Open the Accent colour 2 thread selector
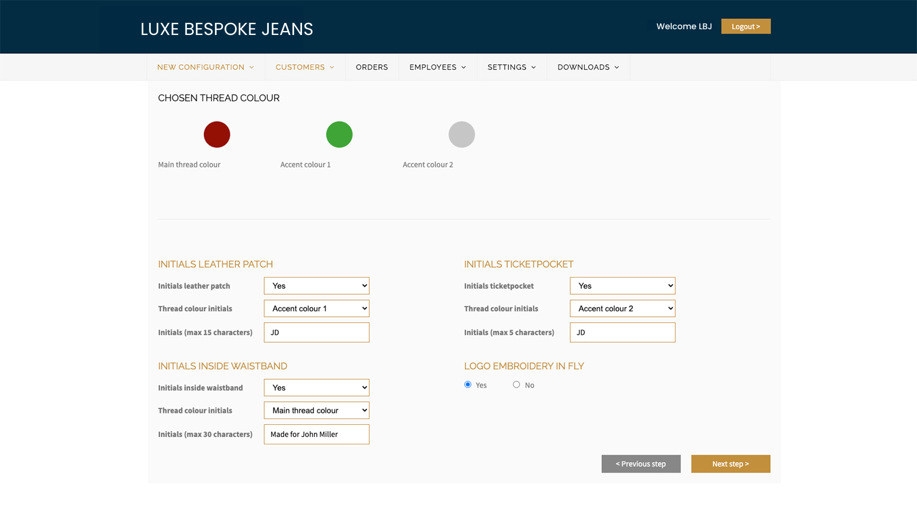The height and width of the screenshot is (516, 917). [x=622, y=308]
